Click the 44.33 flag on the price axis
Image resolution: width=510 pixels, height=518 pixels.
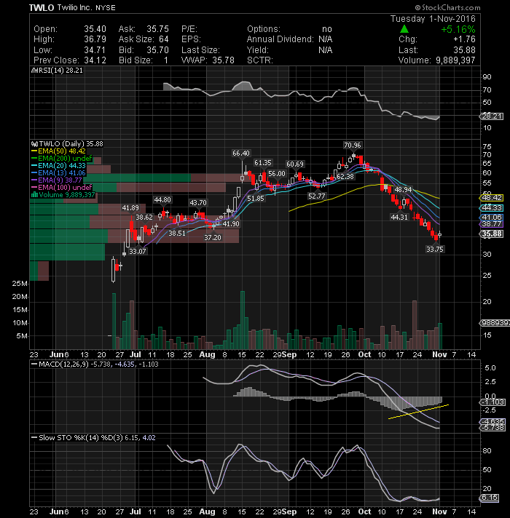click(492, 208)
